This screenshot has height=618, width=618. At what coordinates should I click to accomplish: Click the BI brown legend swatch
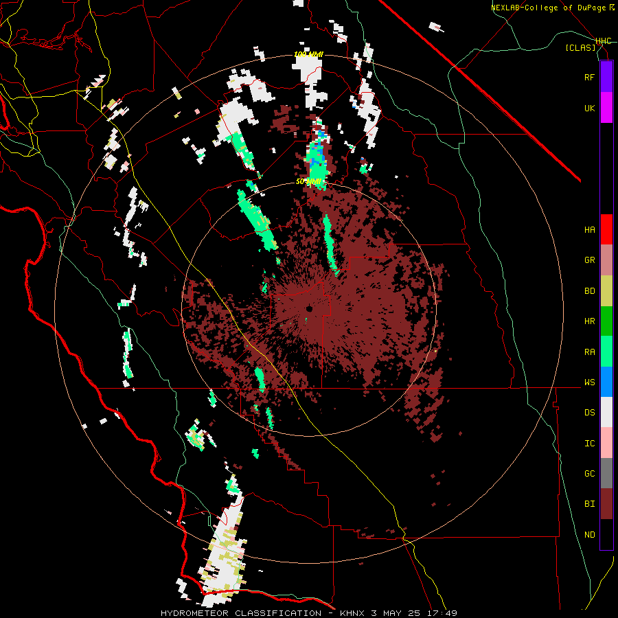tap(606, 504)
